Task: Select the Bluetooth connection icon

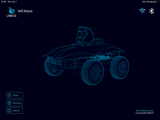Action: coord(151,11)
